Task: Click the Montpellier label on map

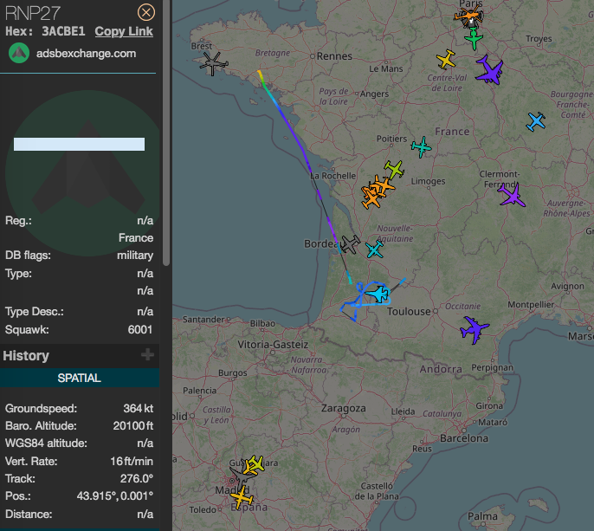Action: click(x=531, y=305)
